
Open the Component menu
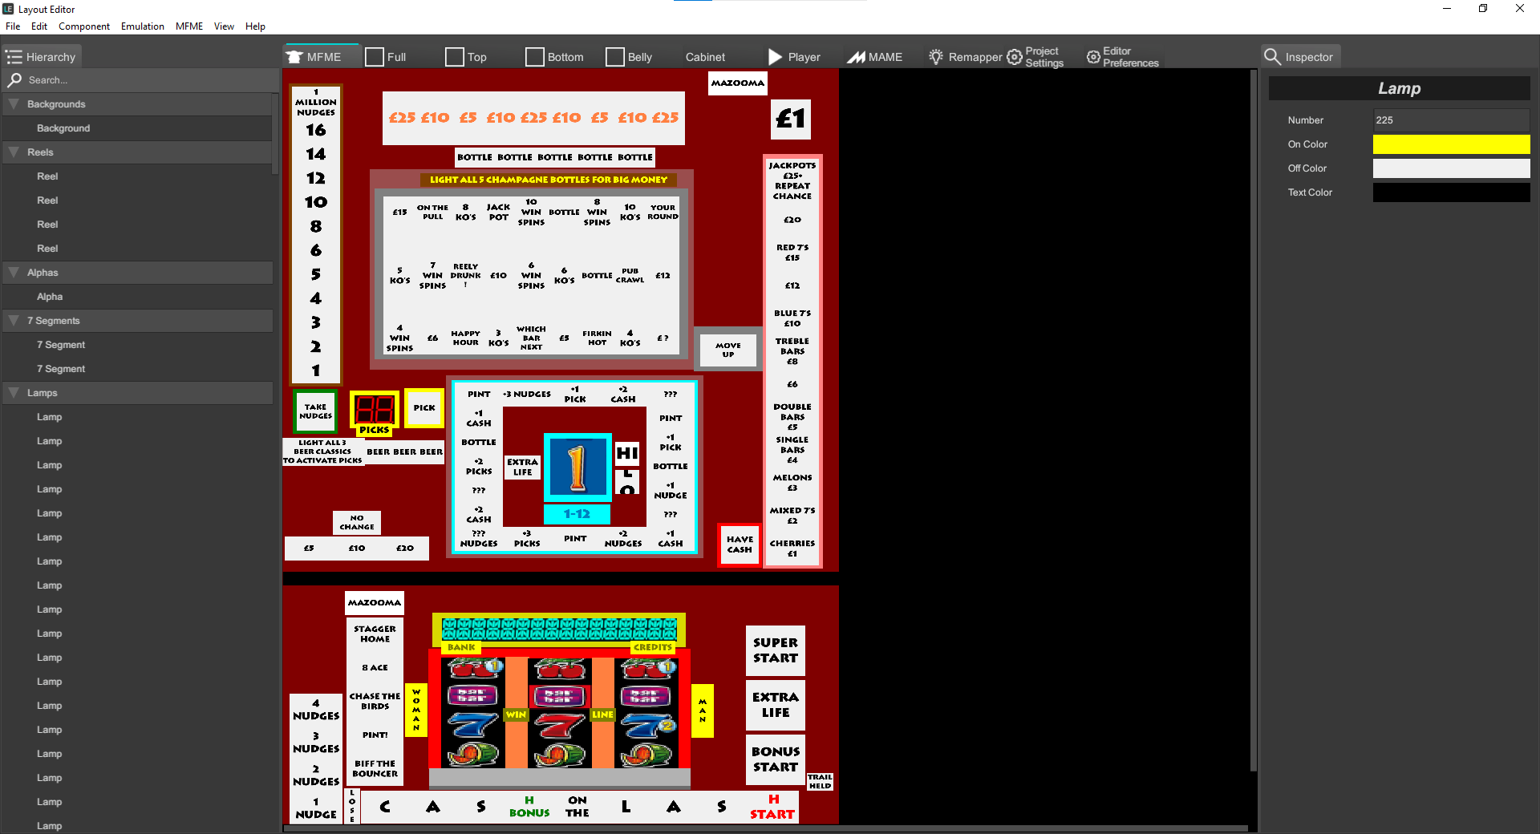84,26
